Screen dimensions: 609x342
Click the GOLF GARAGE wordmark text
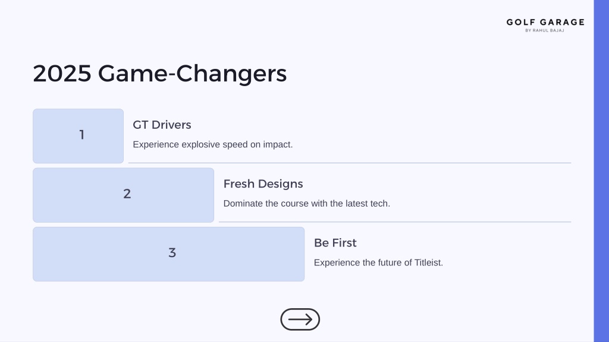pos(545,22)
